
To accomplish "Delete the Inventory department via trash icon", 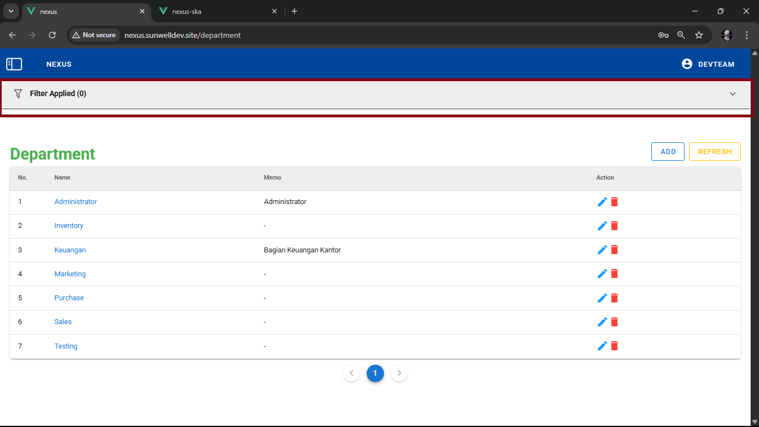I will 615,226.
